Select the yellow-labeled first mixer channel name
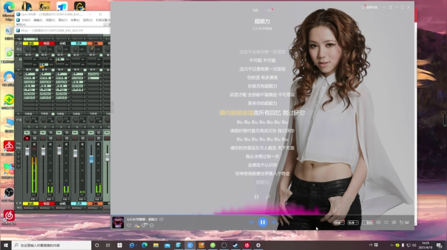 click(30, 43)
